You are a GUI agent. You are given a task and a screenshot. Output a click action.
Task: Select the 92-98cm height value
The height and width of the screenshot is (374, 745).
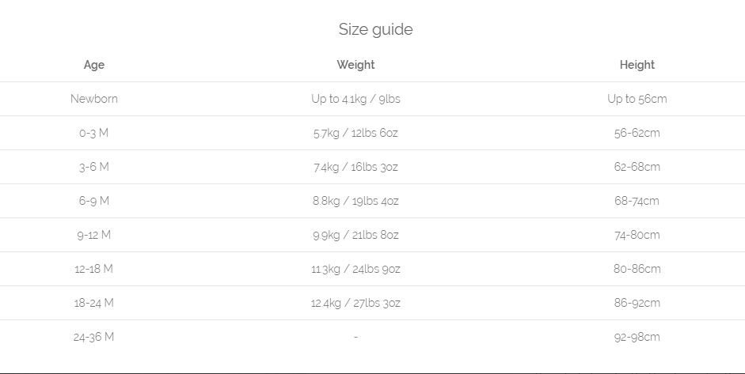click(x=637, y=337)
